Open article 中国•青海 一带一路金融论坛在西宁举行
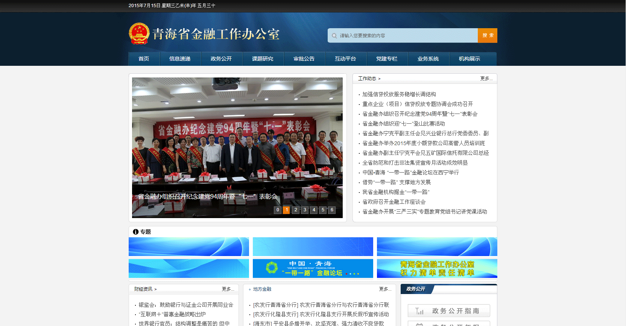Image resolution: width=626 pixels, height=326 pixels. coord(410,173)
